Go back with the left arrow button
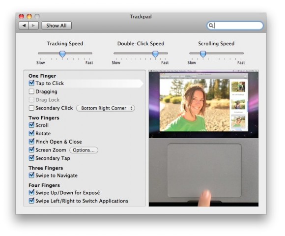This screenshot has width=285, height=236. tap(24, 26)
